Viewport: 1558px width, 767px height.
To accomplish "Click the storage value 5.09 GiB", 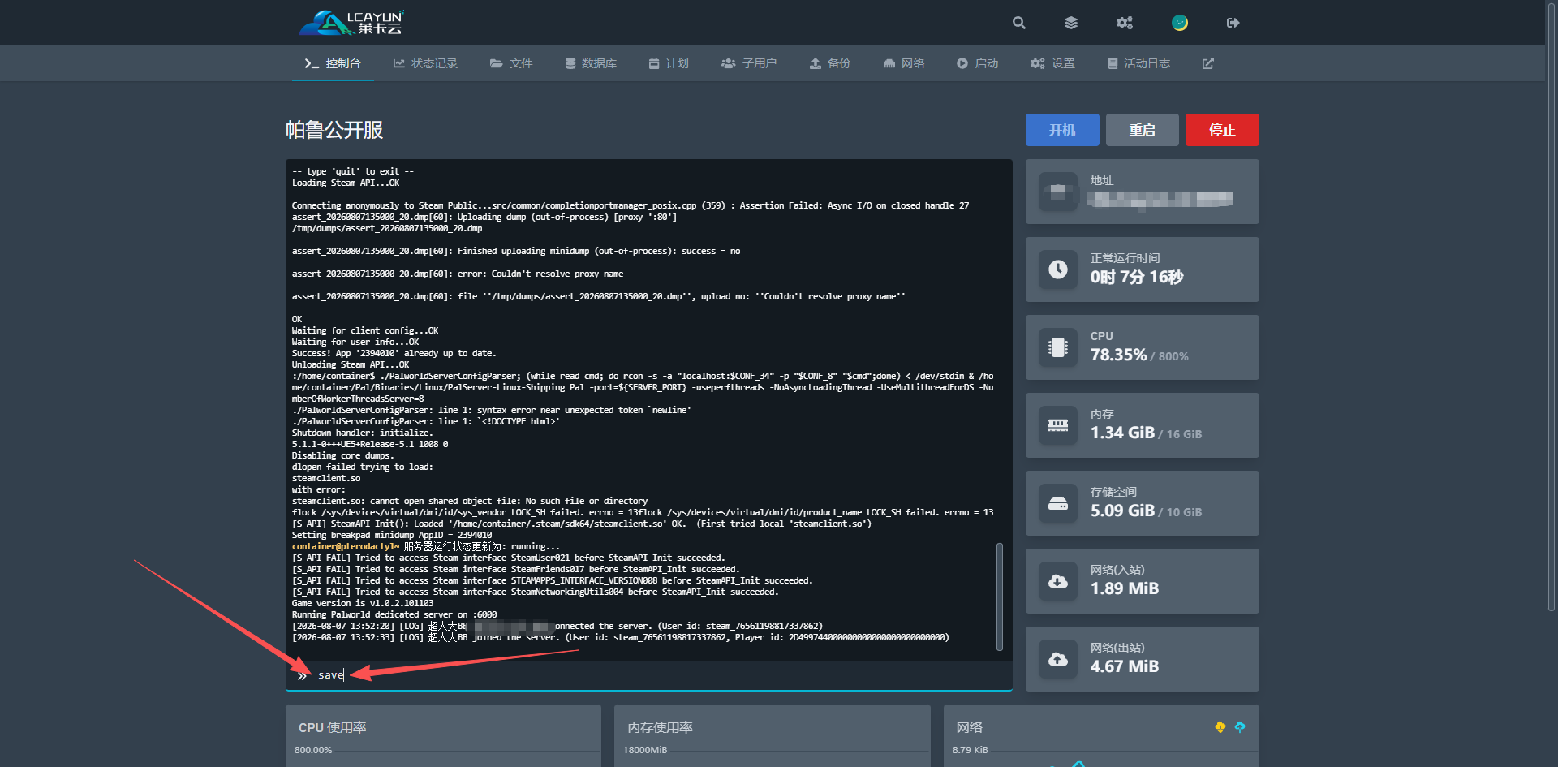I will coord(1122,511).
